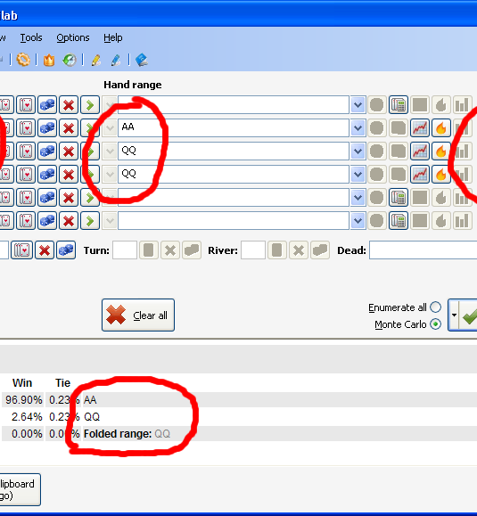Viewport: 477px width, 516px height.
Task: Click the Dead cards input field
Action: (423, 250)
